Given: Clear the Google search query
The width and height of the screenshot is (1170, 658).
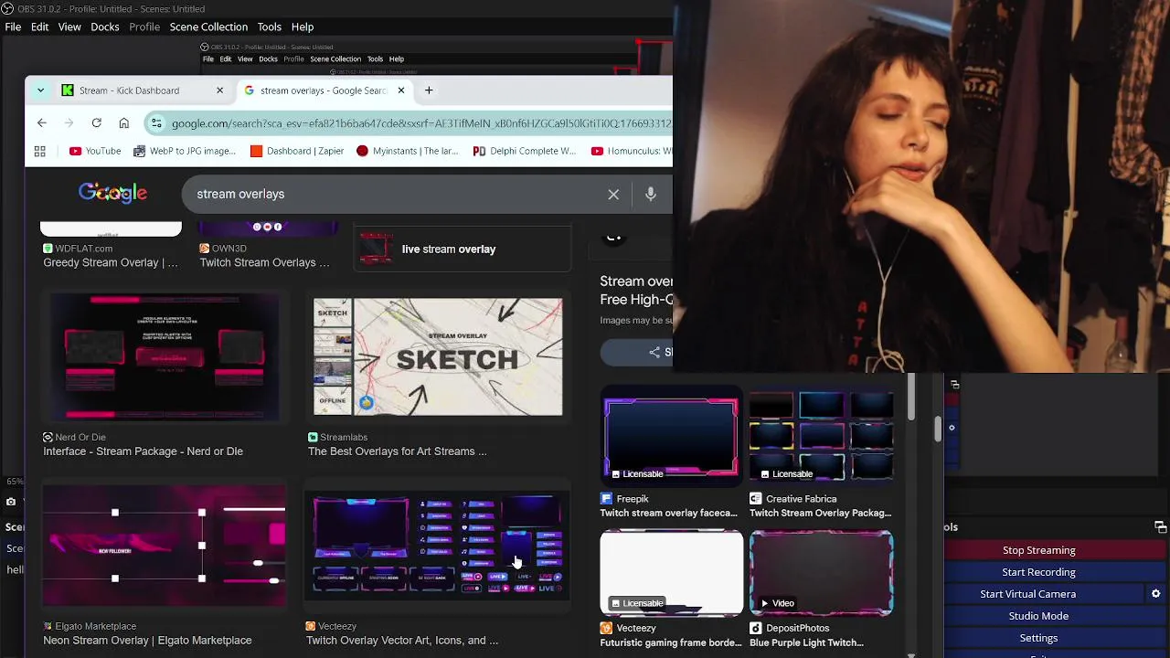Looking at the screenshot, I should [613, 194].
